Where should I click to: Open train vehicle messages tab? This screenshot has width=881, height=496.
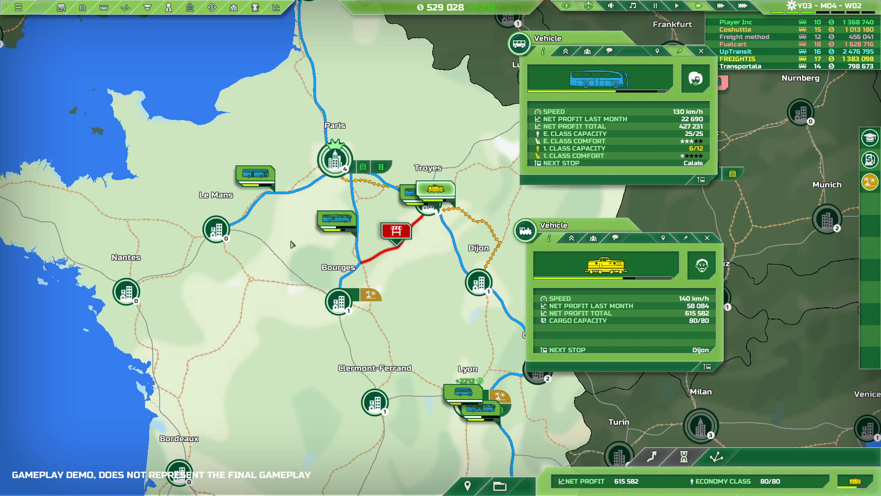point(615,238)
